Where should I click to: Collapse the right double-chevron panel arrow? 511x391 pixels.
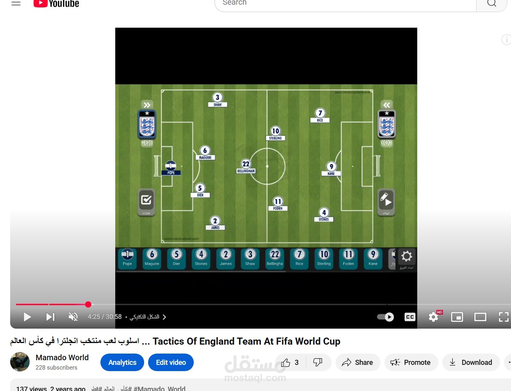(387, 105)
